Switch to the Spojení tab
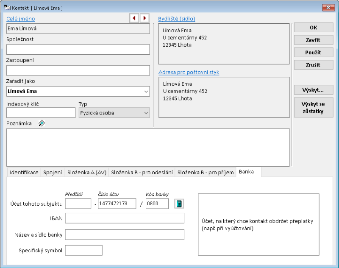This screenshot has width=339, height=268. [52, 172]
